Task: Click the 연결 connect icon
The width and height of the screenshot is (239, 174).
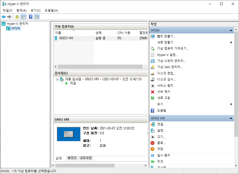Action: 153,125
